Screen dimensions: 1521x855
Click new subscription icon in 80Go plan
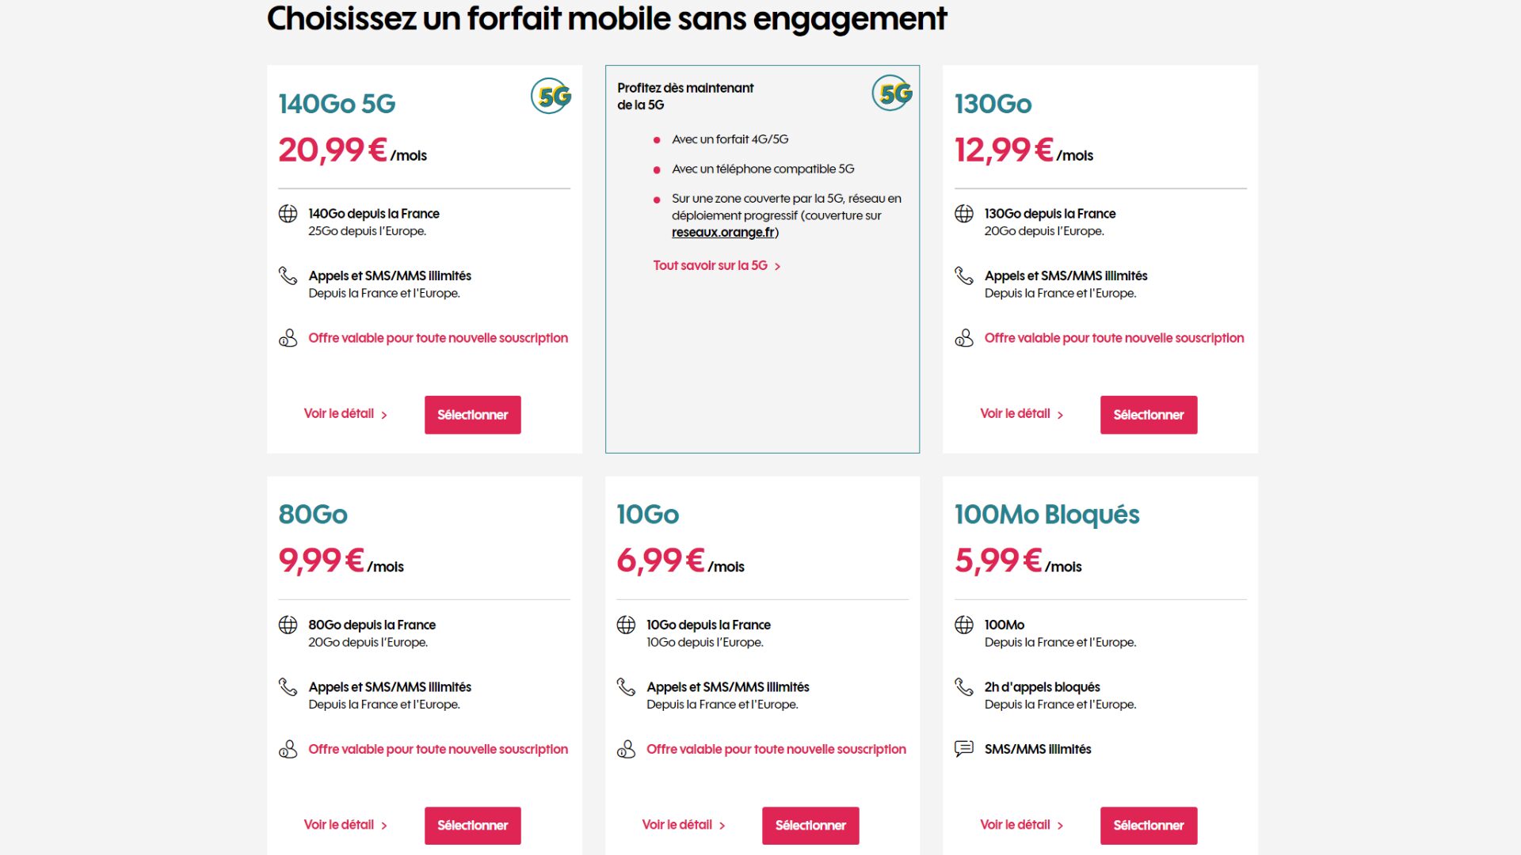coord(288,749)
